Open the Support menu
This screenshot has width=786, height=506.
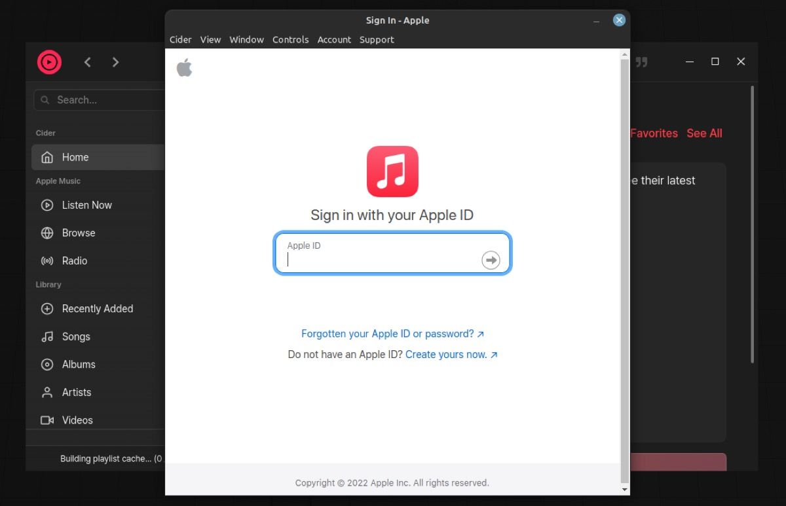click(x=377, y=39)
